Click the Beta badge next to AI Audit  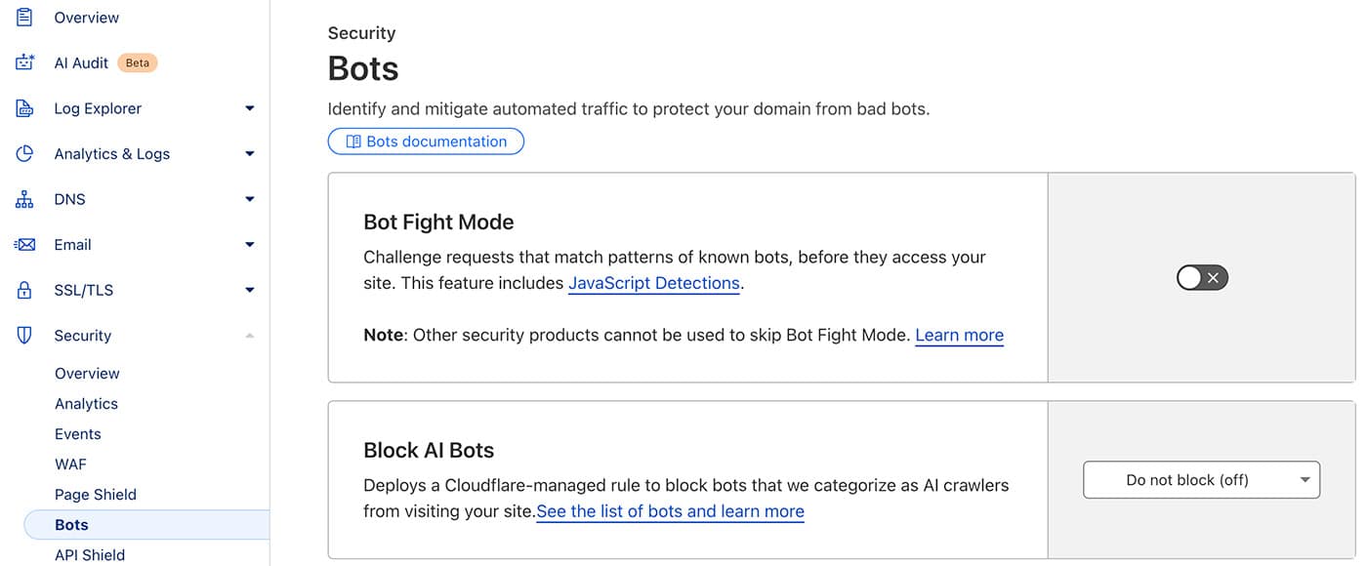[137, 61]
